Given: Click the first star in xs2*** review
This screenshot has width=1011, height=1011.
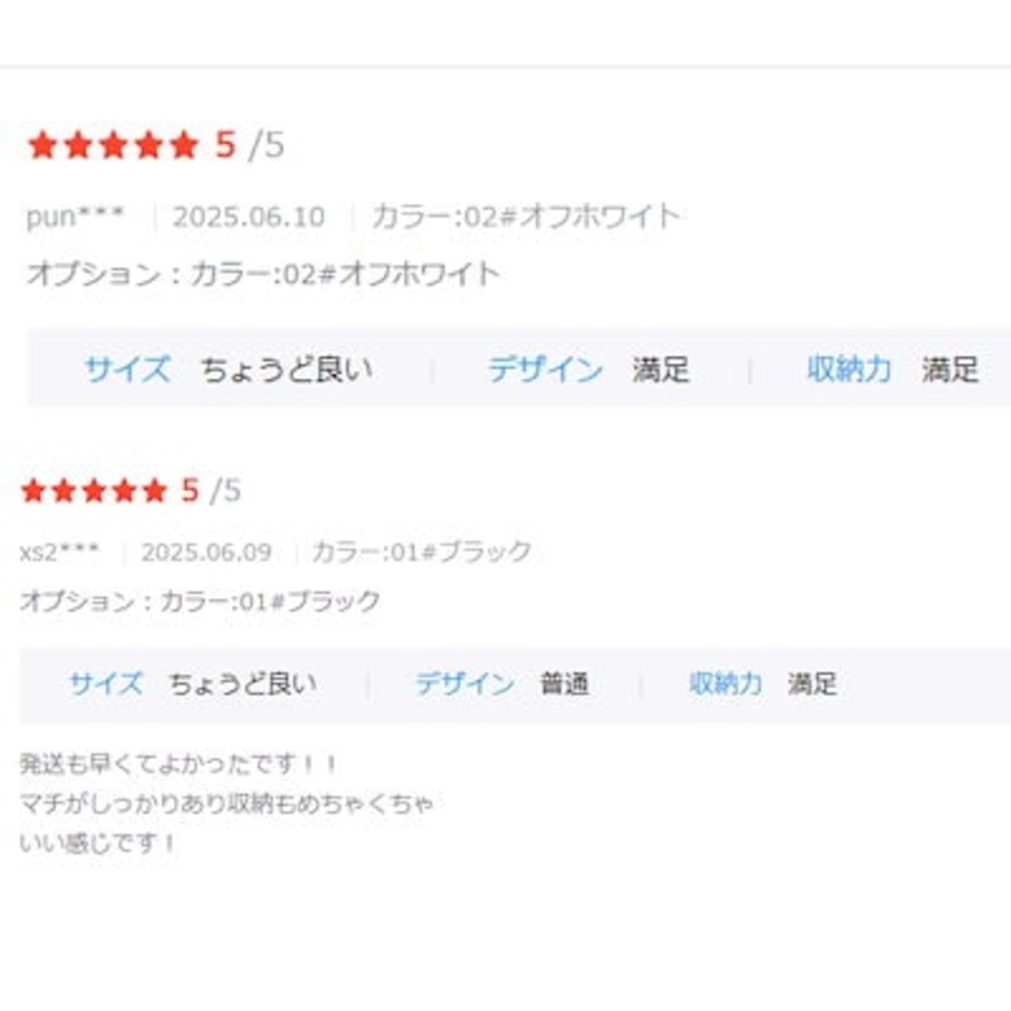Looking at the screenshot, I should (x=34, y=491).
